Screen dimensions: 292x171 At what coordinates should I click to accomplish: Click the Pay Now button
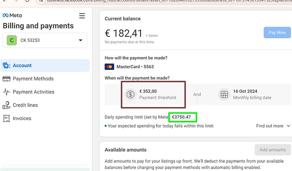(x=277, y=33)
